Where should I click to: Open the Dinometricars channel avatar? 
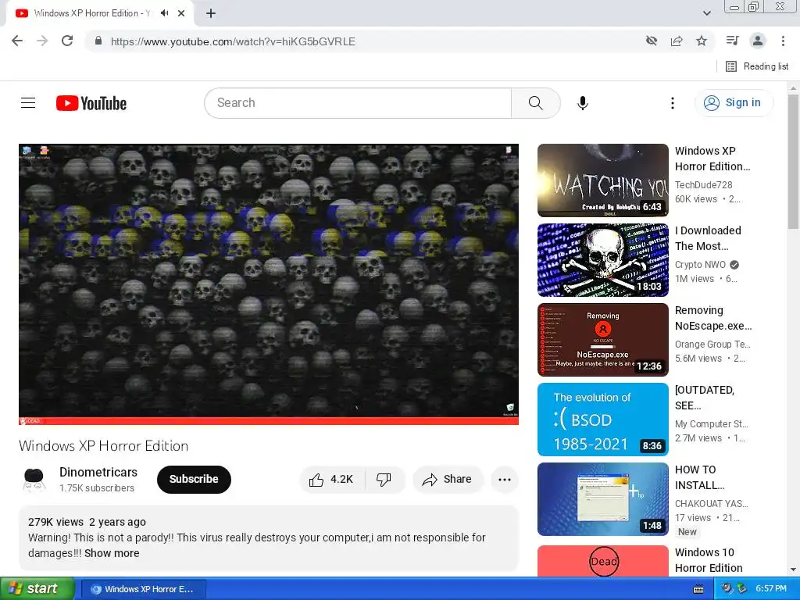pos(34,480)
